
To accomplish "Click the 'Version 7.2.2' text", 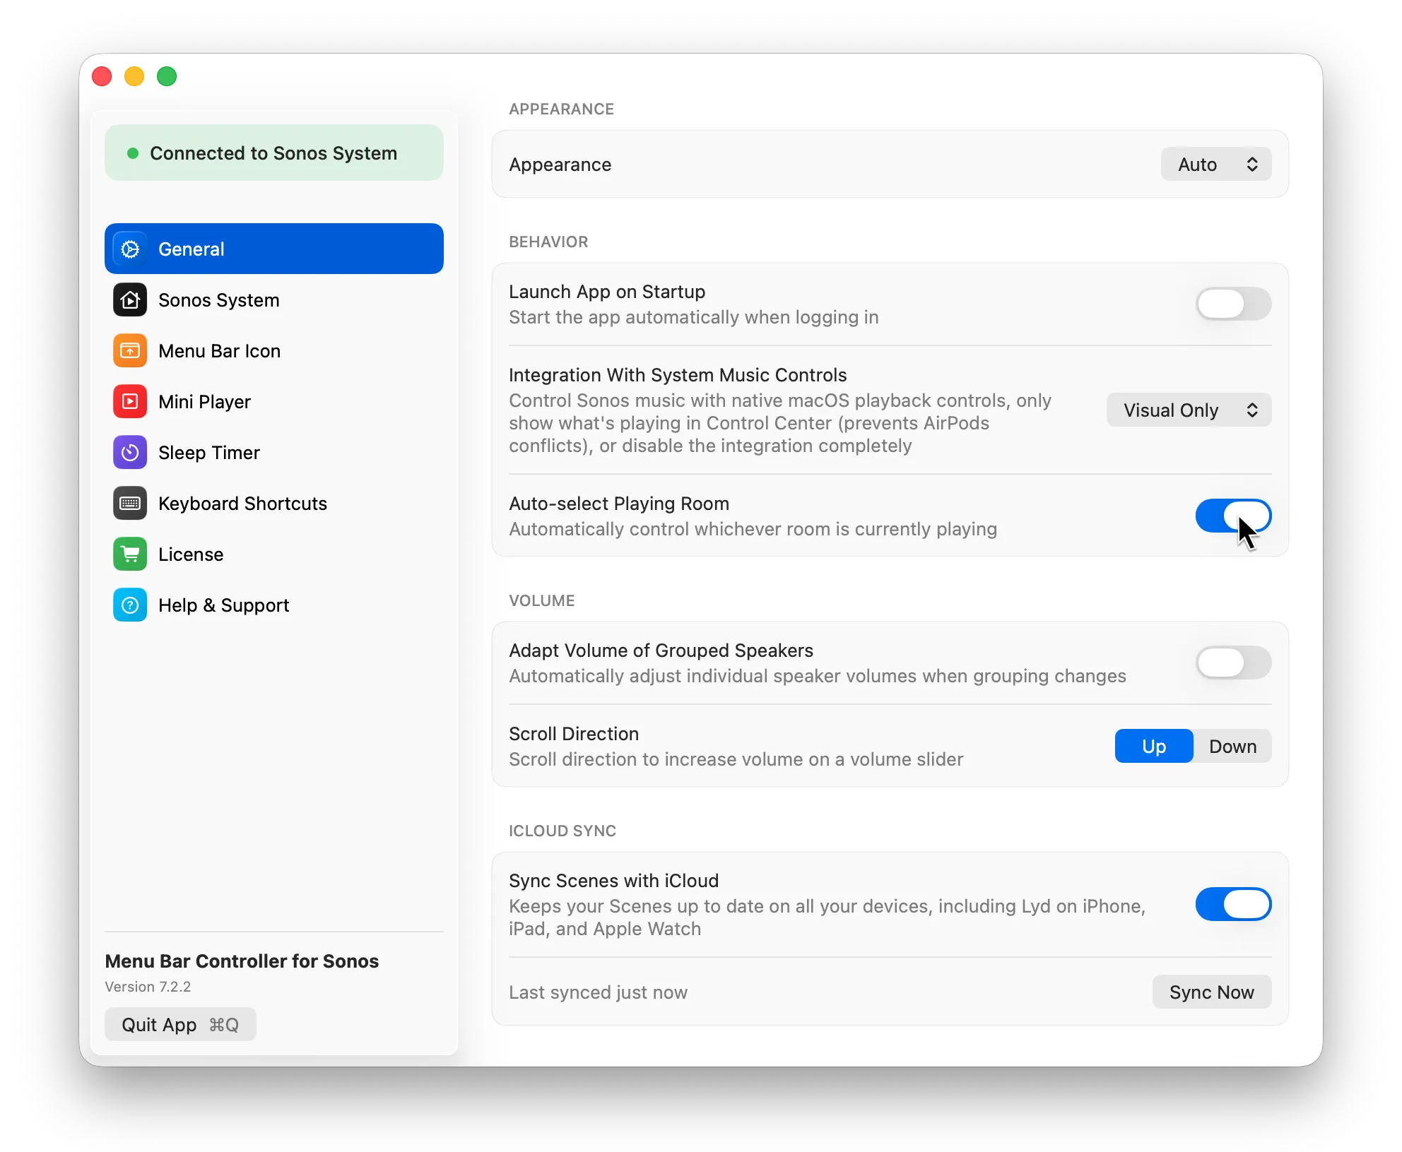I will click(148, 987).
